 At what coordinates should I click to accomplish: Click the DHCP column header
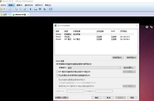pos(113,31)
